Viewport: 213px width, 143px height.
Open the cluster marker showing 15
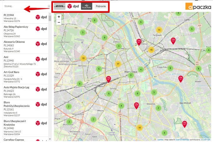coord(151,50)
